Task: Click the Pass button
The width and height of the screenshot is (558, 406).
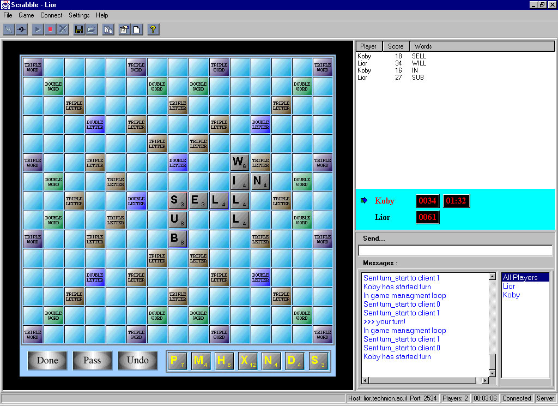Action: pos(92,360)
